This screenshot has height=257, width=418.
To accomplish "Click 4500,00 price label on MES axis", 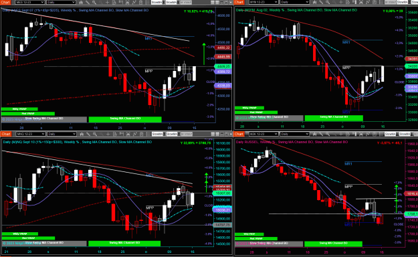I will (223, 42).
